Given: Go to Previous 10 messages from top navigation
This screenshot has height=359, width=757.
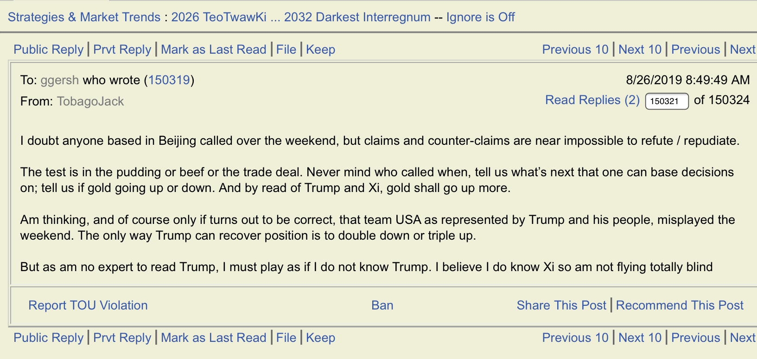Looking at the screenshot, I should point(575,50).
